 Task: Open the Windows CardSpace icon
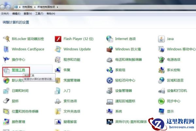[x=6, y=49]
